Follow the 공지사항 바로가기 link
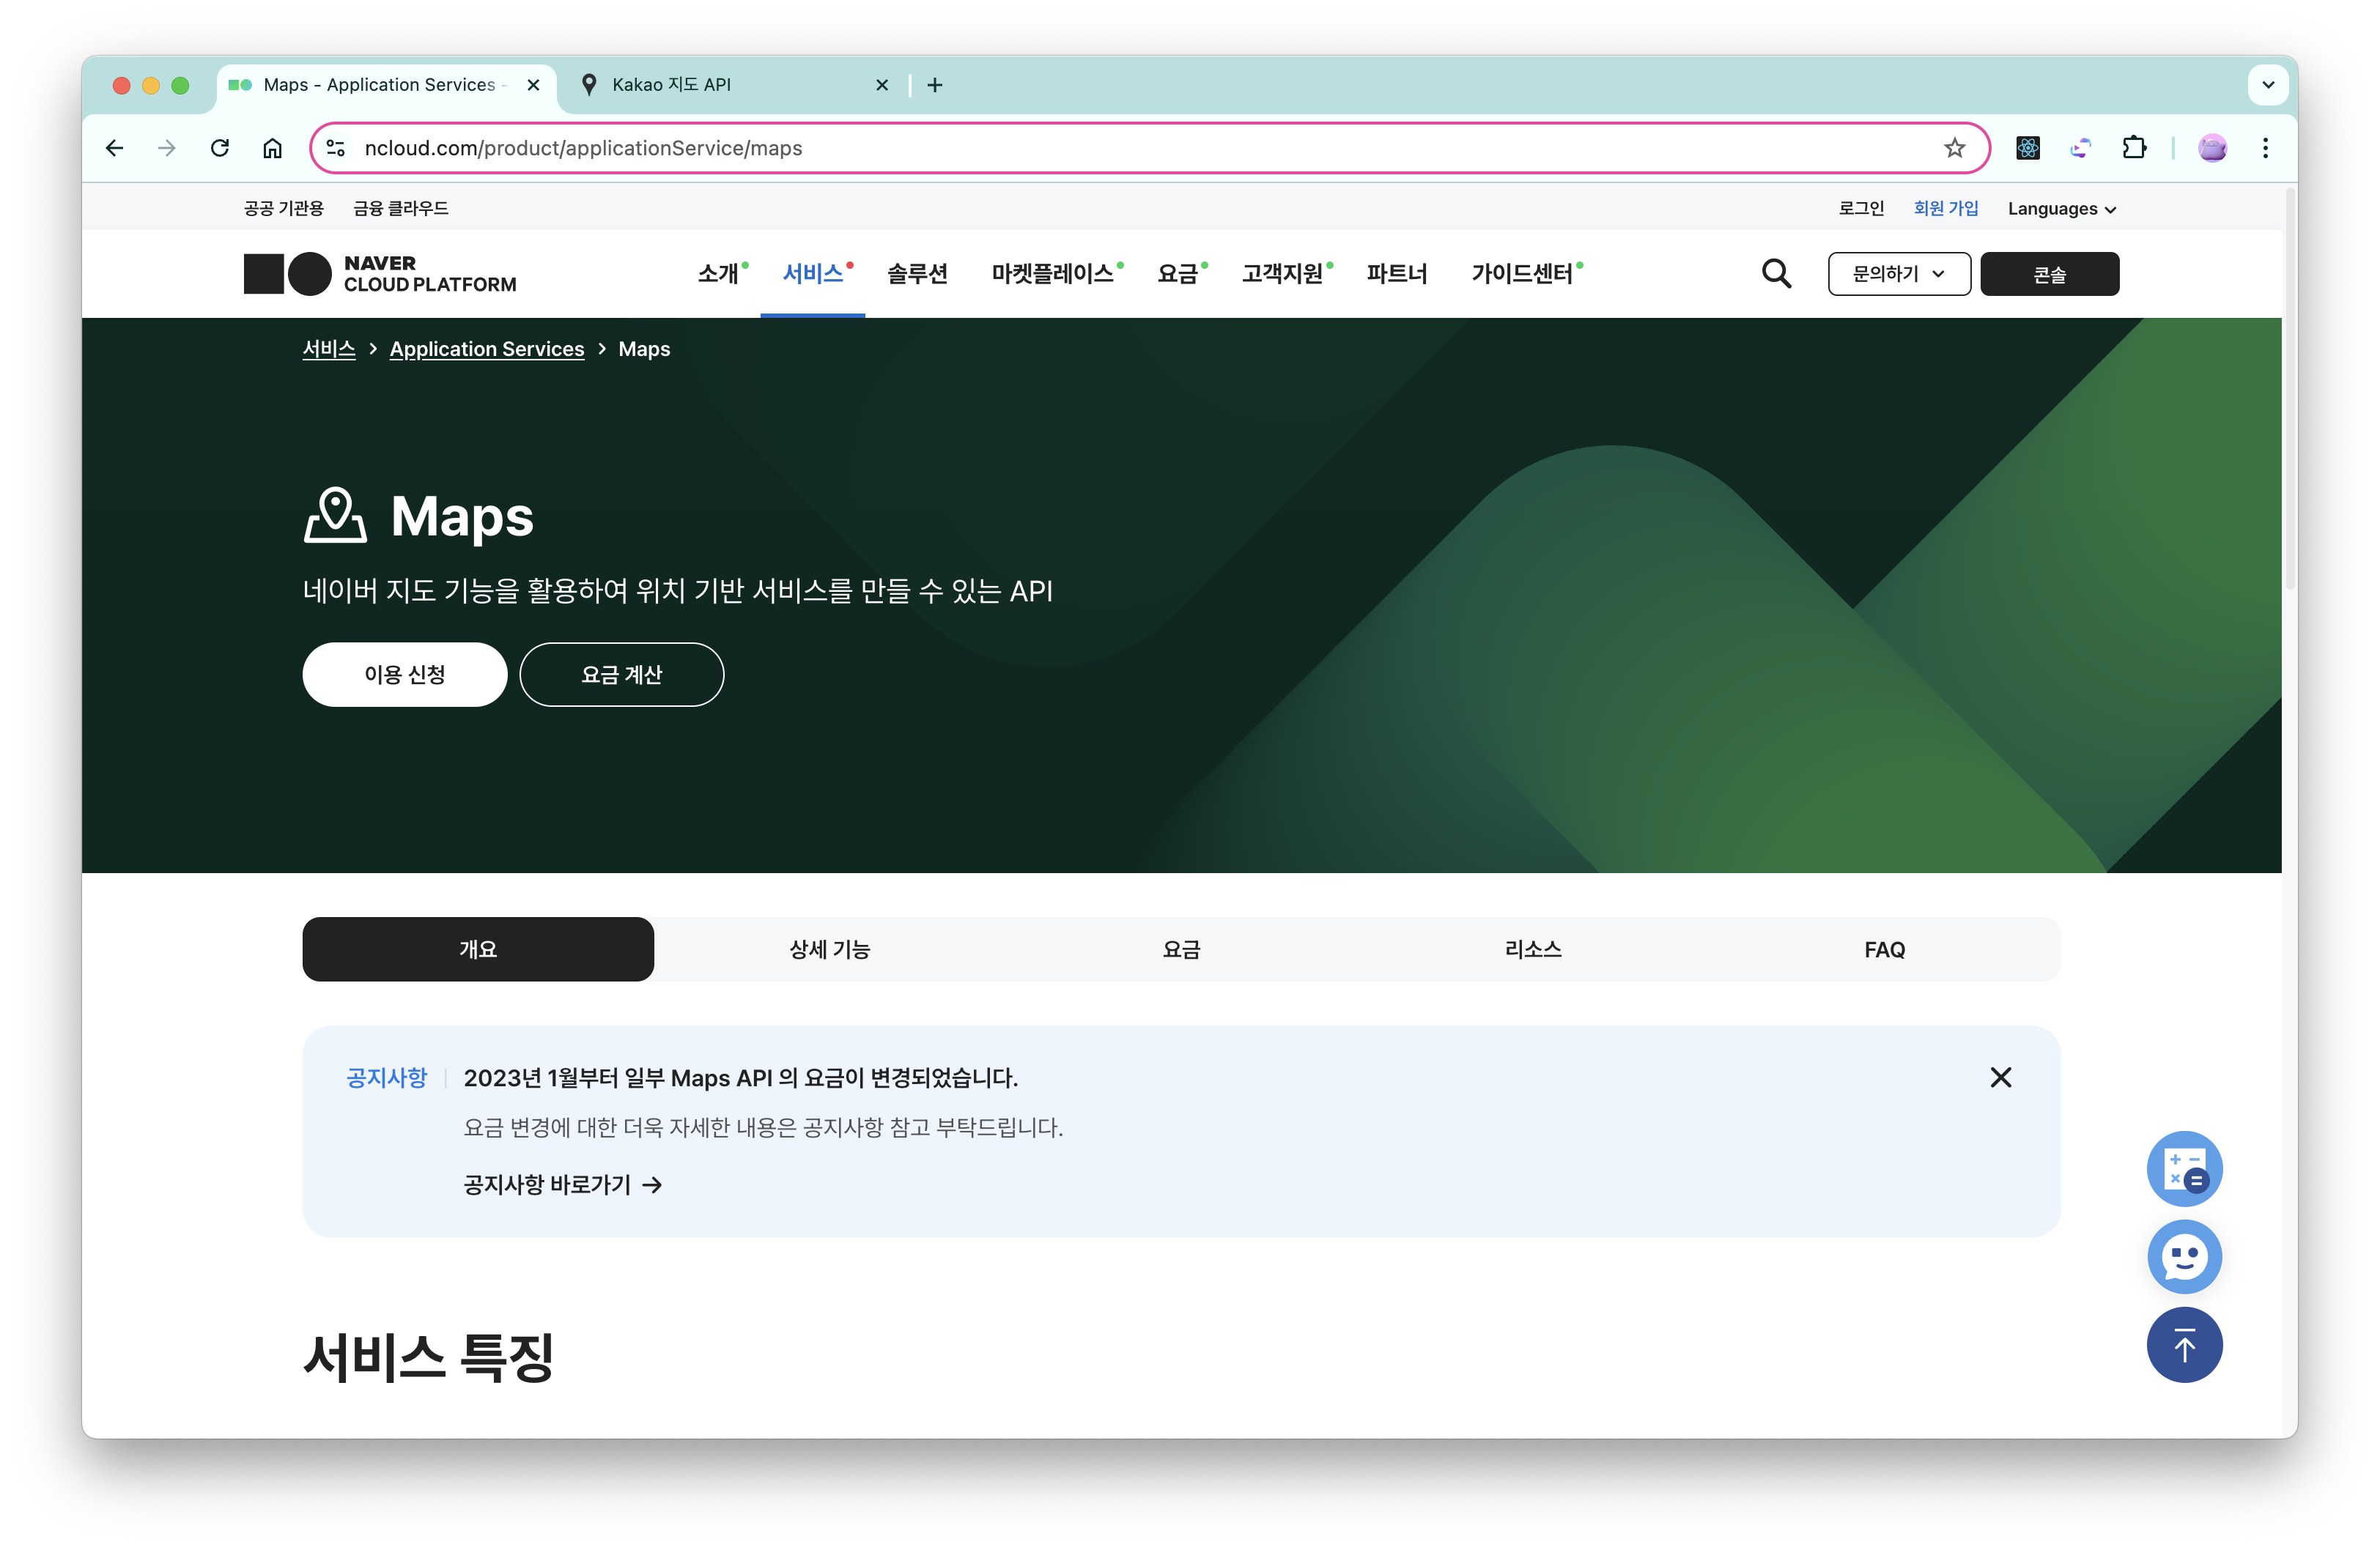The image size is (2380, 1547). 562,1184
